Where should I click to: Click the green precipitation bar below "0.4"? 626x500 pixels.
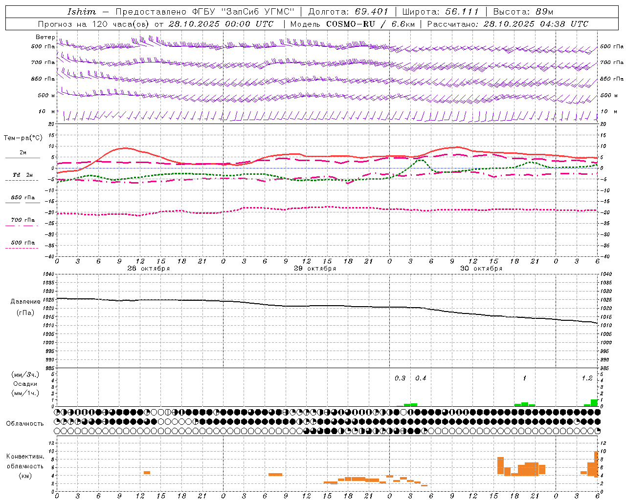point(414,405)
